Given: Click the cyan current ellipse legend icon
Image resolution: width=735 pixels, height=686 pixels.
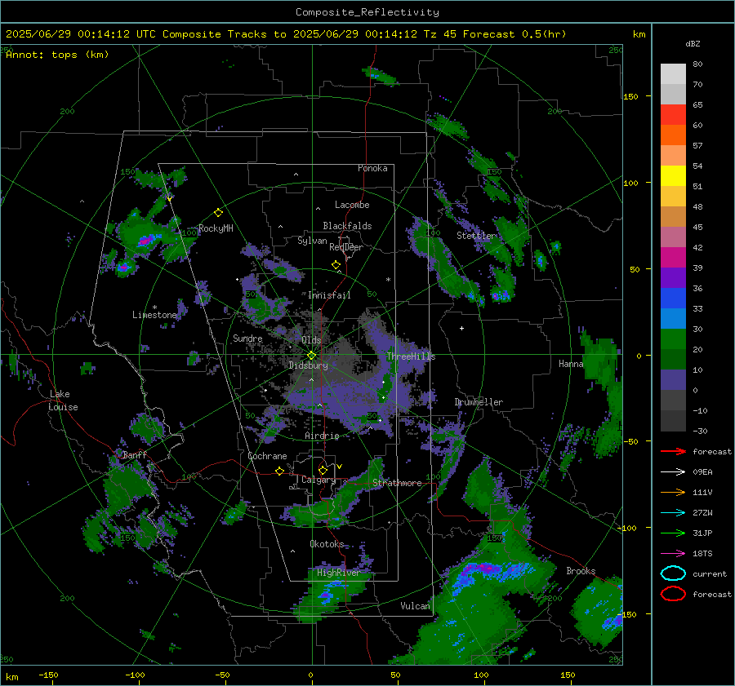Looking at the screenshot, I should click(673, 573).
